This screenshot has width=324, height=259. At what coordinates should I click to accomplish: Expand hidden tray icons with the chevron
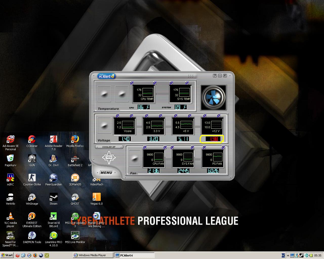(288, 255)
